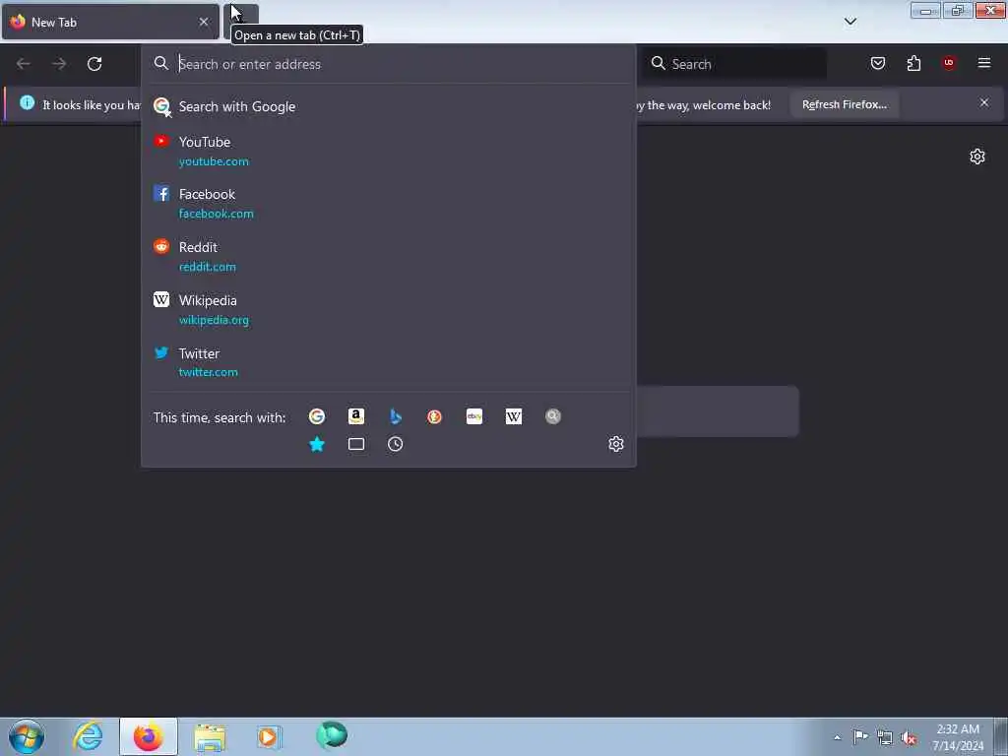Go back with the back arrow
This screenshot has width=1008, height=756.
(x=24, y=64)
